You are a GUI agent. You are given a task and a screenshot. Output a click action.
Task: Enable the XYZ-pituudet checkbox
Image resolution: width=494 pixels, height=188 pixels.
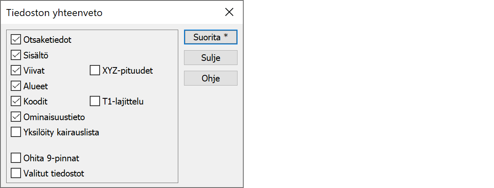tap(95, 71)
